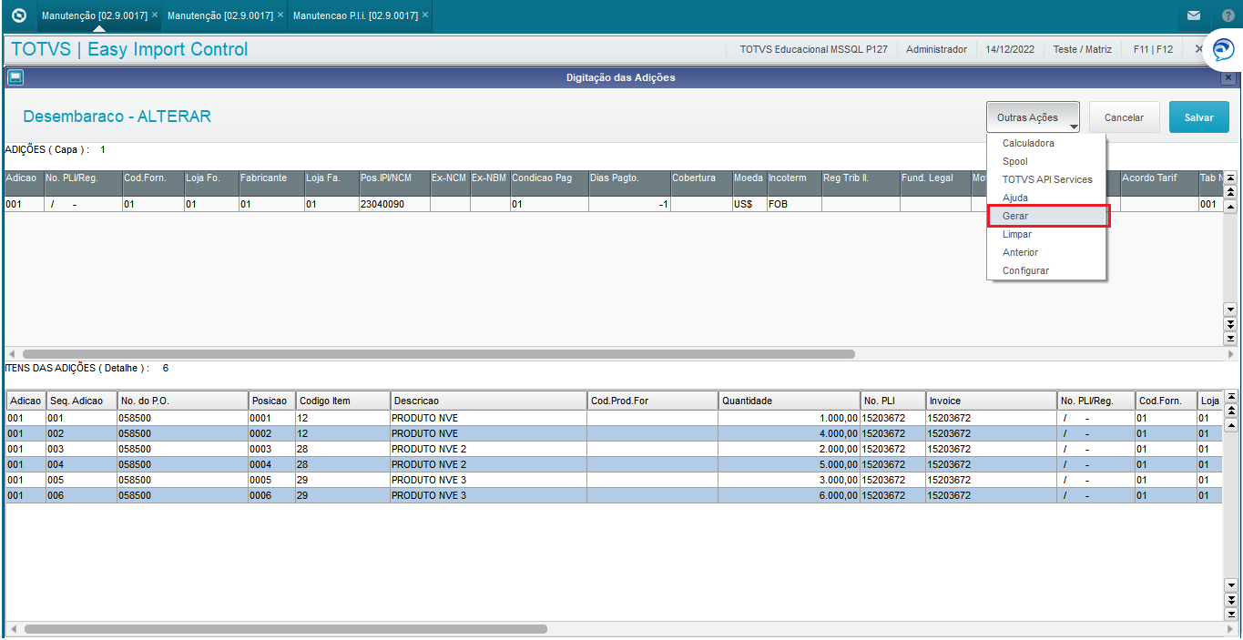Click the Invoice column header
1243x640 pixels.
[991, 401]
